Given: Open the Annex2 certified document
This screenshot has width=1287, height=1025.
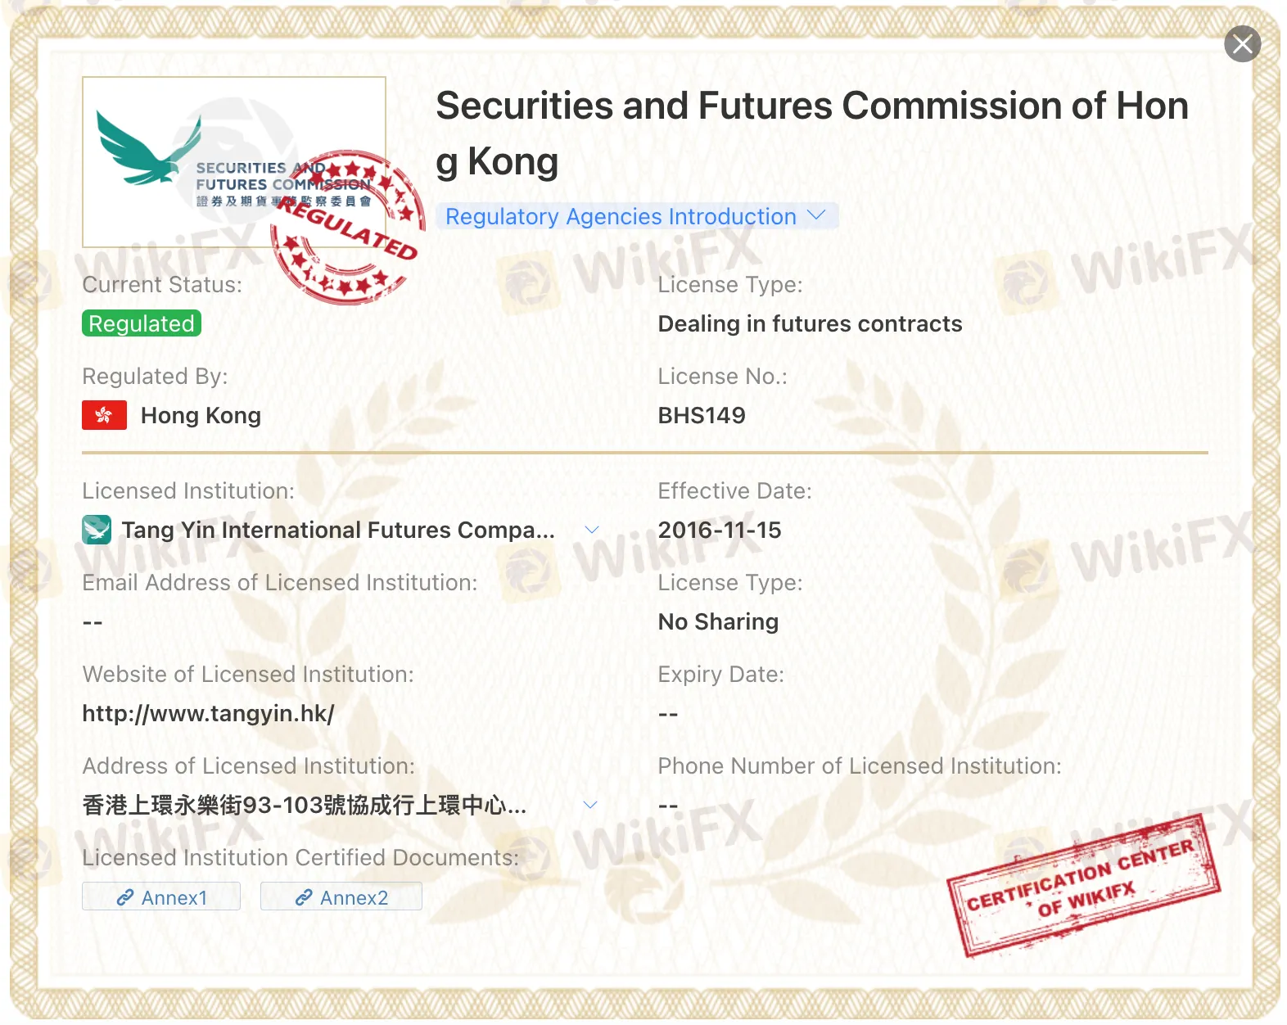Looking at the screenshot, I should (341, 896).
